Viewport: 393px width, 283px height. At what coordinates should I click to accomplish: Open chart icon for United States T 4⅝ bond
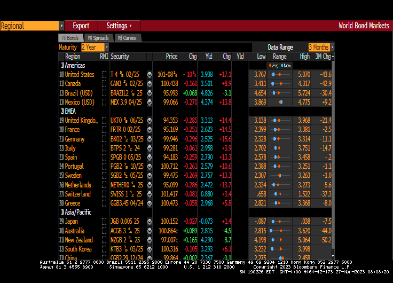(x=150, y=75)
